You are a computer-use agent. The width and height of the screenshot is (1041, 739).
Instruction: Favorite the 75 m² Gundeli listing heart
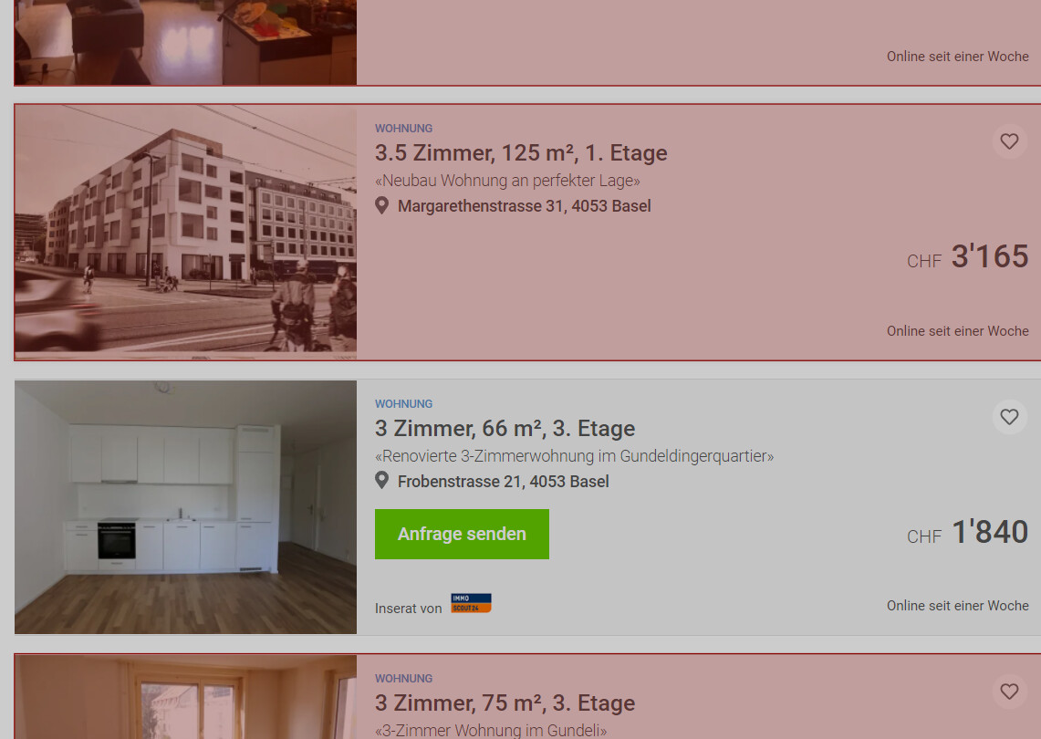pos(1009,692)
